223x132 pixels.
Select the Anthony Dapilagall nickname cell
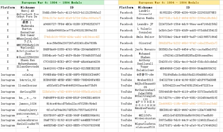(145, 62)
